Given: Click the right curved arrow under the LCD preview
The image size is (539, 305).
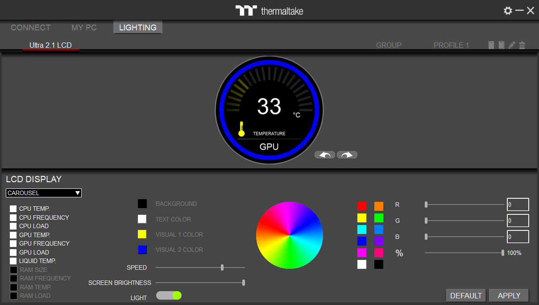Looking at the screenshot, I should pyautogui.click(x=347, y=155).
